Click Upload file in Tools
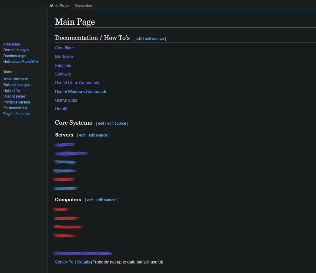316x273 pixels. coord(12,91)
